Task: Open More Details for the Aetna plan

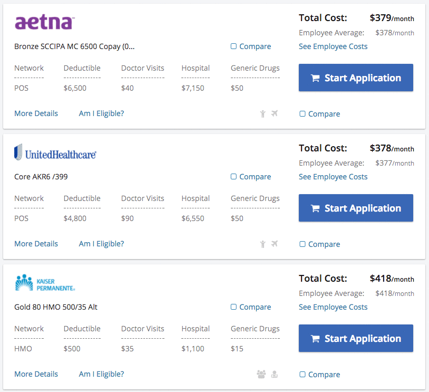Action: (36, 113)
